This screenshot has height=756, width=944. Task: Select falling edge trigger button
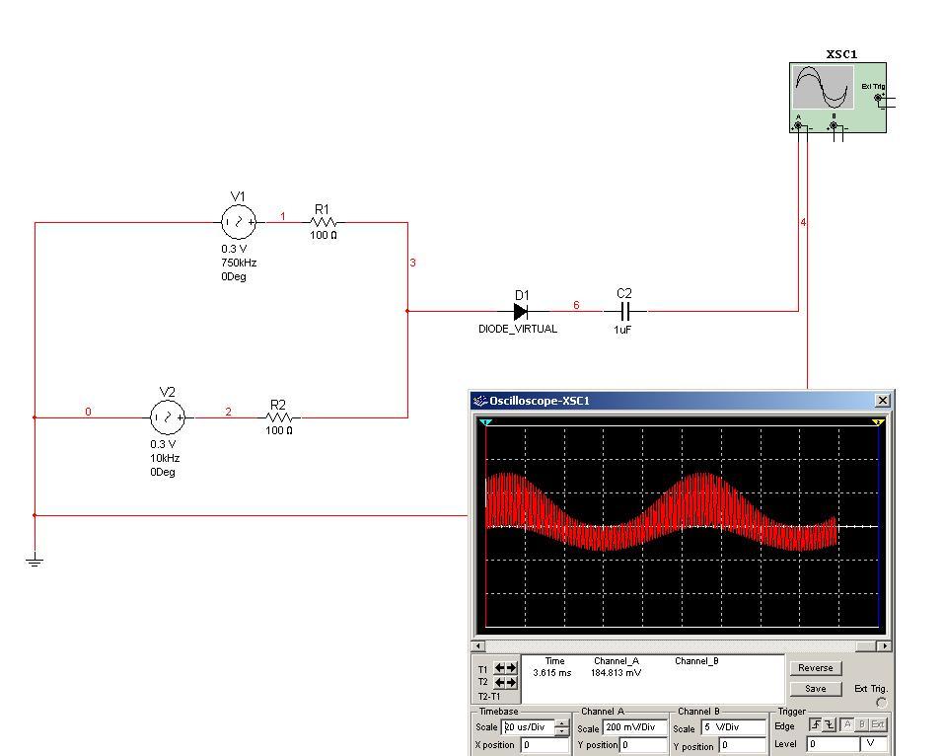point(829,724)
